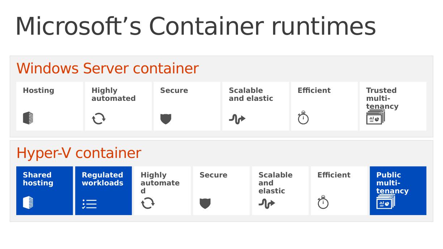Click the Hyper-V Secure shield icon
Screen dimensions: 443x249
click(x=205, y=203)
